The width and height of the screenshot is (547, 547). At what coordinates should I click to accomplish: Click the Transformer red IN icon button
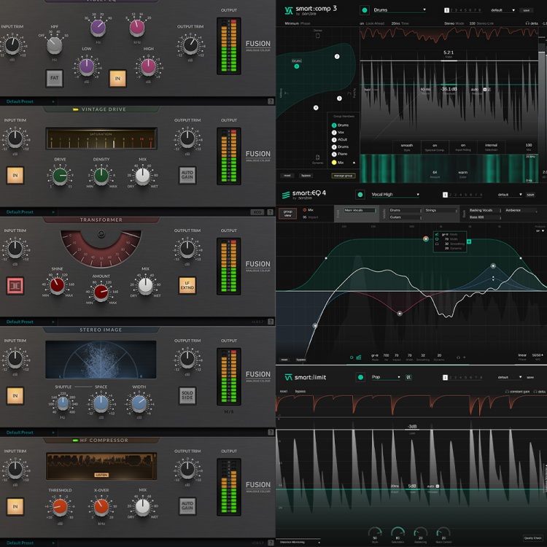15,285
